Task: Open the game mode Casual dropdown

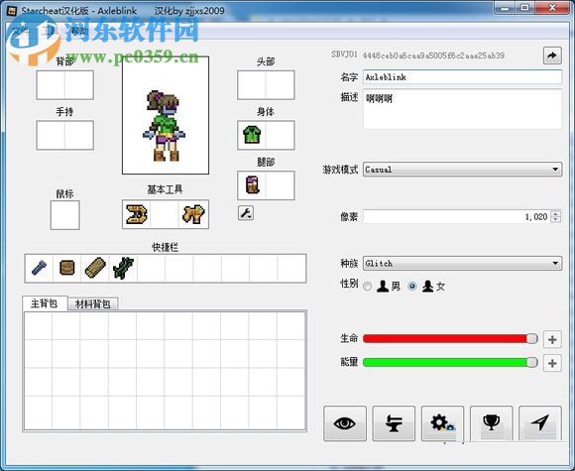Action: [462, 170]
